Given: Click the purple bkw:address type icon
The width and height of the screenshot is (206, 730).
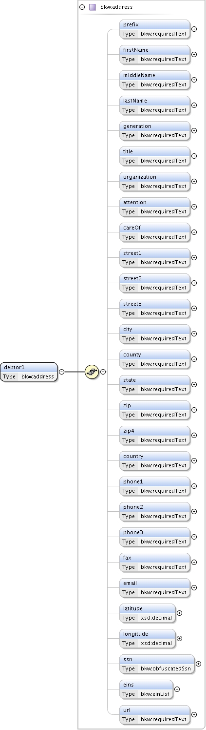Looking at the screenshot, I should pyautogui.click(x=92, y=7).
